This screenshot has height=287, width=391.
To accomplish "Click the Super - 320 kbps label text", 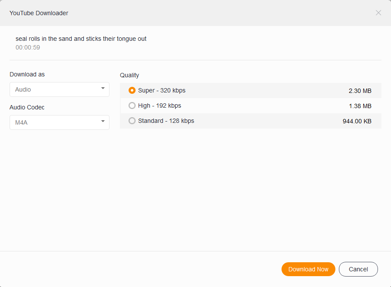I will point(162,90).
